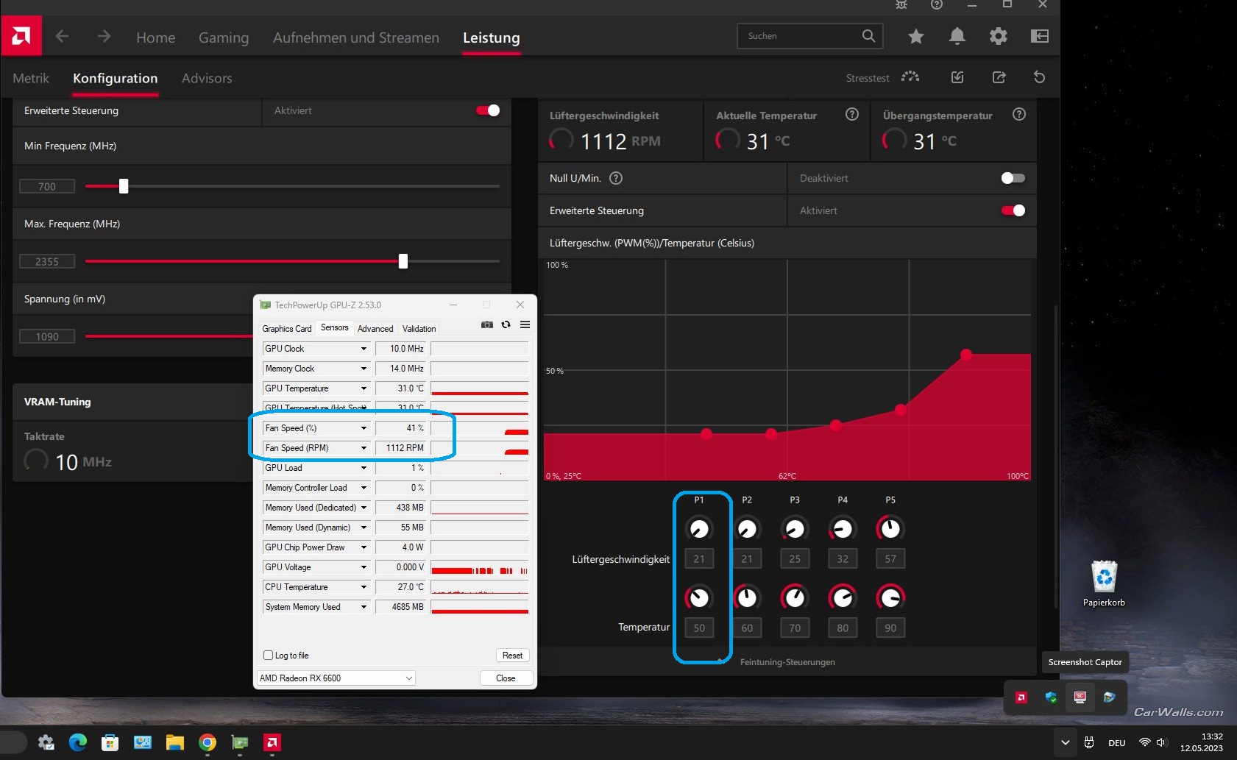
Task: Click the clock showing 13:32
Action: click(x=1212, y=736)
